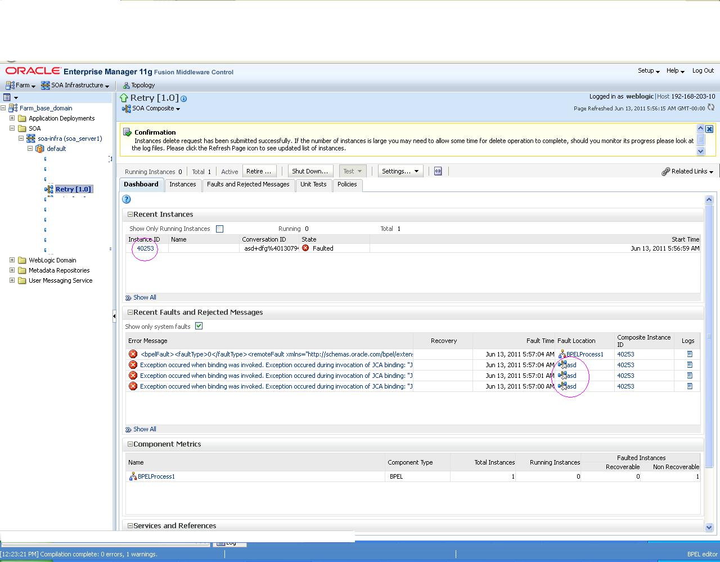Switch to the Faults and Rejected Messages tab
The image size is (720, 562).
(x=249, y=185)
